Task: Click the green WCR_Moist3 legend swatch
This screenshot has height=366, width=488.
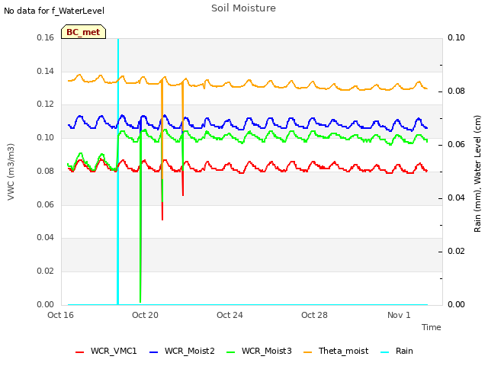Action: click(x=230, y=352)
